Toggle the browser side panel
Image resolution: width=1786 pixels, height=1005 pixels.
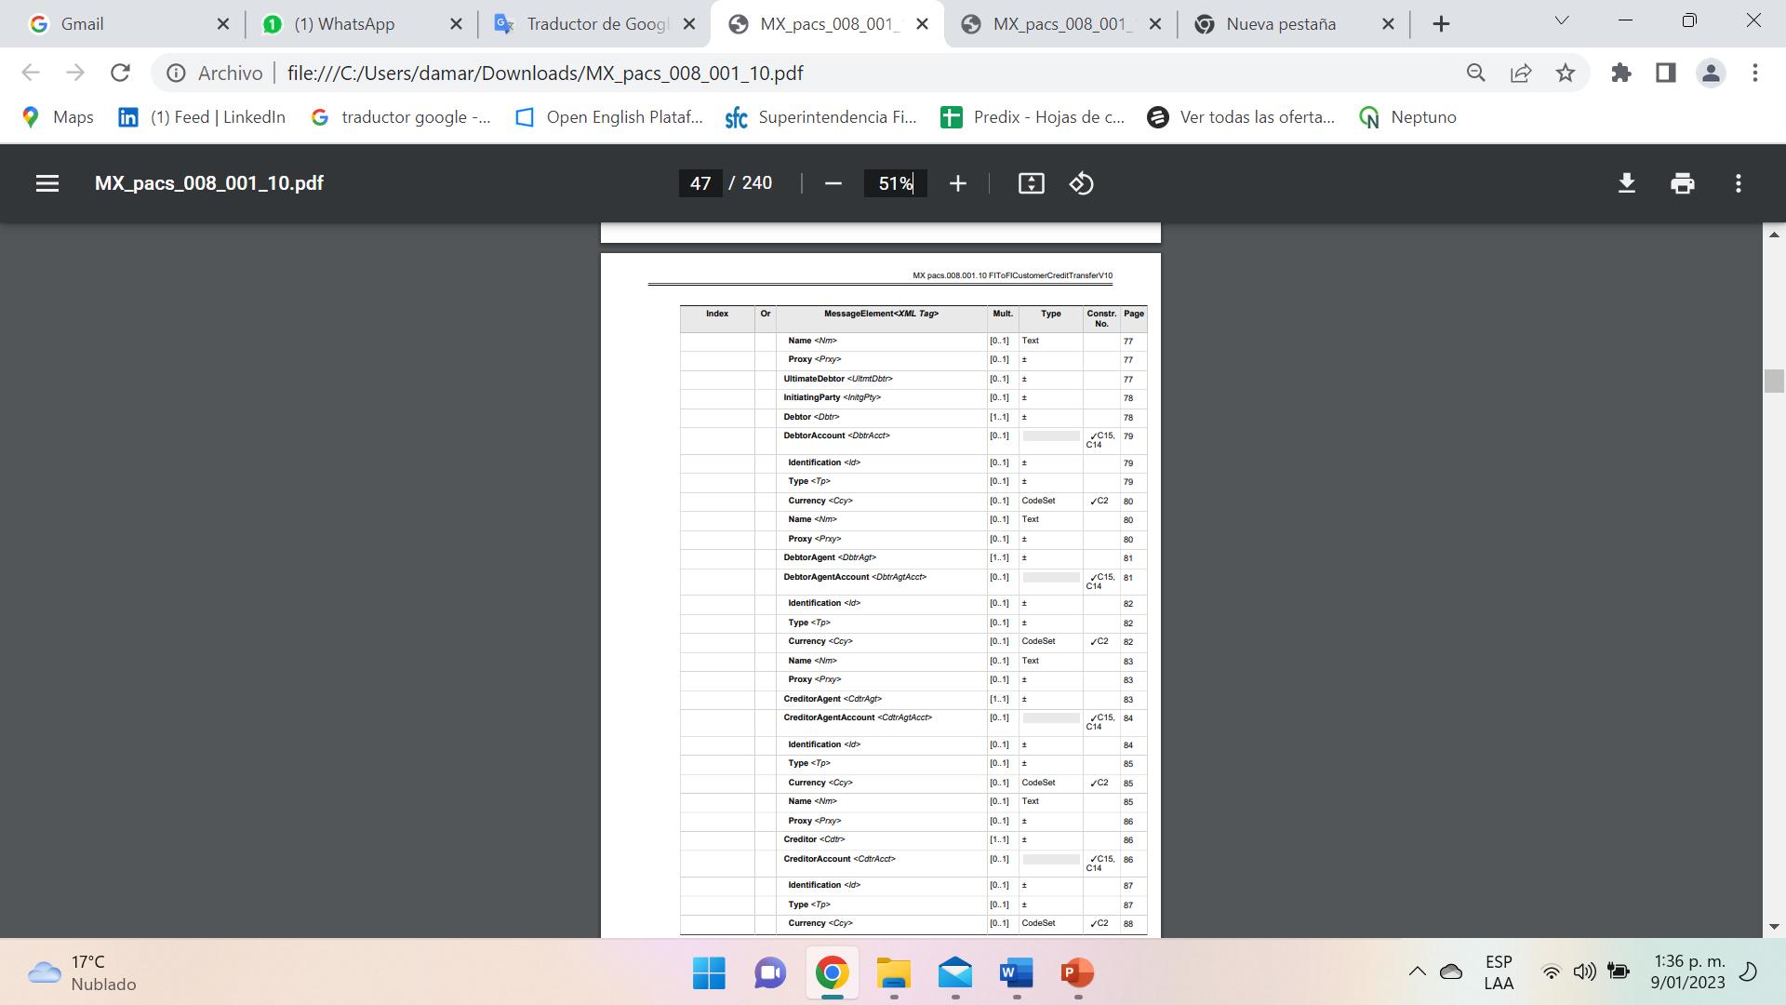click(x=1666, y=73)
